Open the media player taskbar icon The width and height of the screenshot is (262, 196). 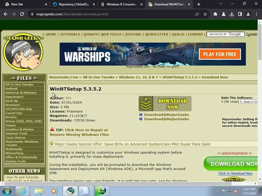[x=54, y=191]
